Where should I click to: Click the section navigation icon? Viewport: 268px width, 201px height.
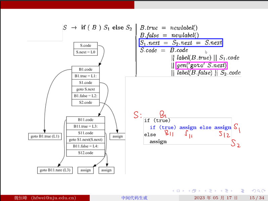pyautogui.click(x=226, y=191)
